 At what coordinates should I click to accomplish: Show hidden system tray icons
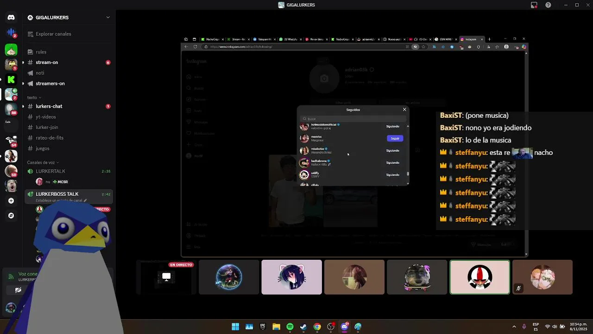click(514, 327)
